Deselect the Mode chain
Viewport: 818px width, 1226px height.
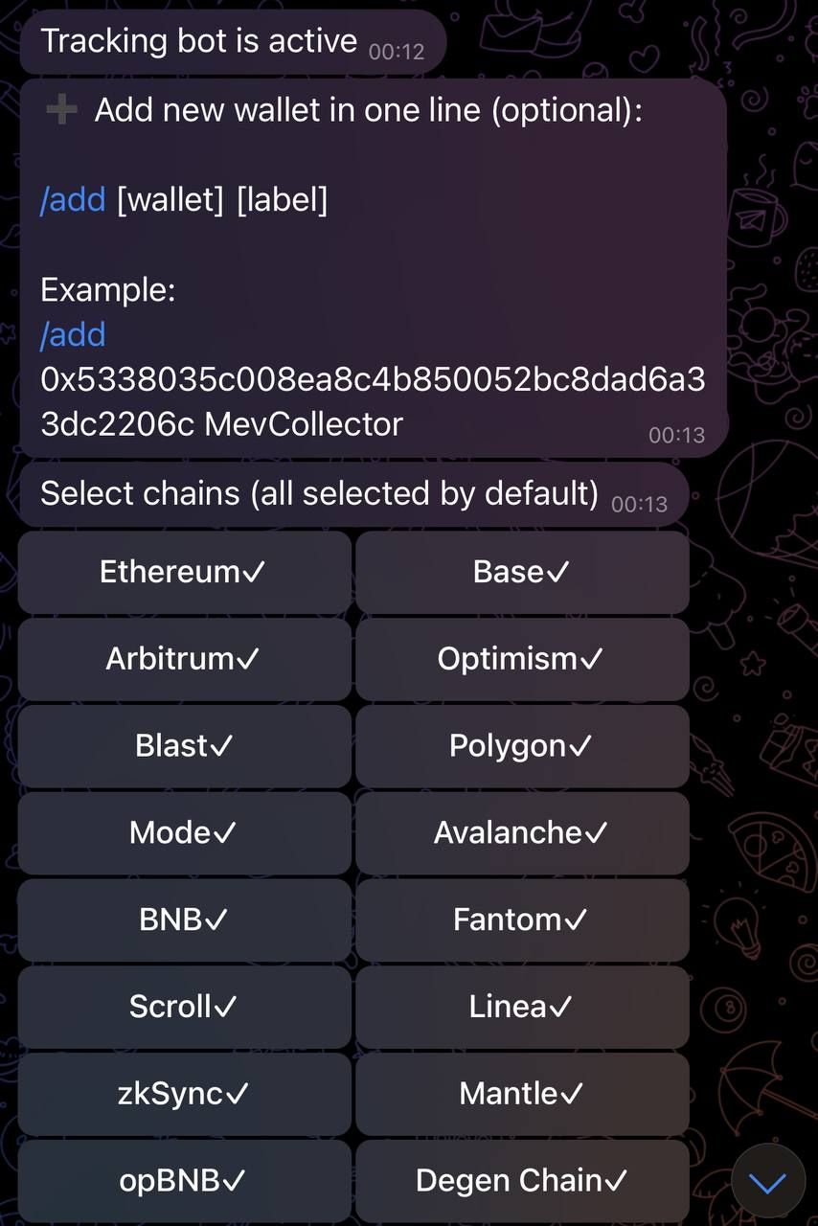(x=183, y=832)
